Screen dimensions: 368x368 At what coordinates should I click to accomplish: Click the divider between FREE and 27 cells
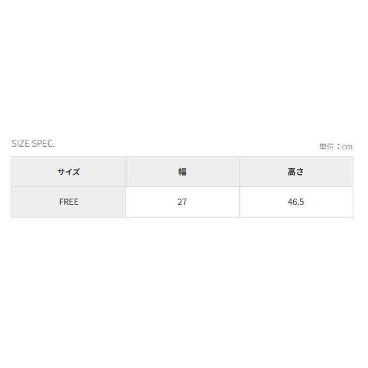point(126,202)
